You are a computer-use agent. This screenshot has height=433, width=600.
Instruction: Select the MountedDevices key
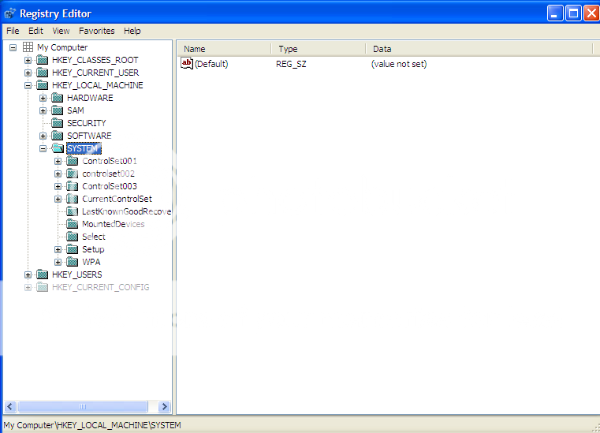pyautogui.click(x=113, y=224)
